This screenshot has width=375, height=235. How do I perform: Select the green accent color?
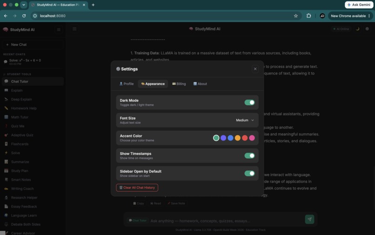point(216,138)
